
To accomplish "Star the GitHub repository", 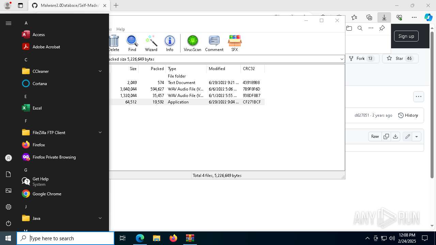I will click(400, 59).
